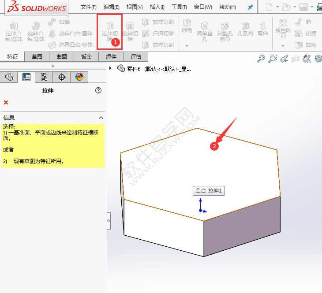Select the Revolved Cut (旋转切除) tool
This screenshot has width=322, height=293.
[130, 32]
